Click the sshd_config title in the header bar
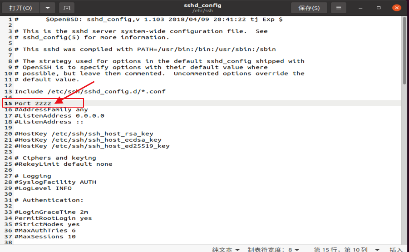This screenshot has width=409, height=252. click(202, 5)
